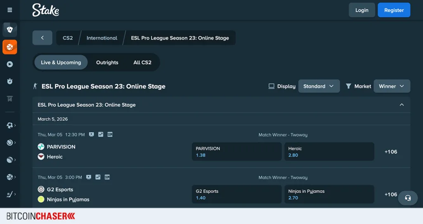The width and height of the screenshot is (423, 224).
Task: Switch to All CS2 tab
Action: (x=143, y=62)
